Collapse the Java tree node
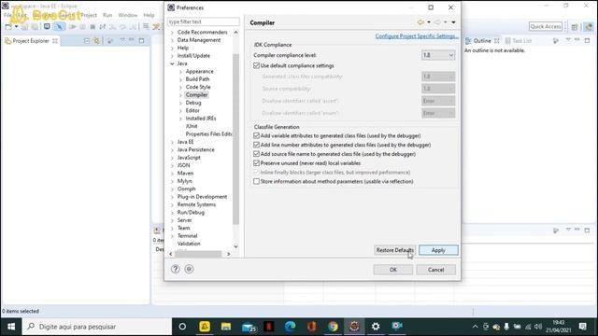 click(172, 63)
